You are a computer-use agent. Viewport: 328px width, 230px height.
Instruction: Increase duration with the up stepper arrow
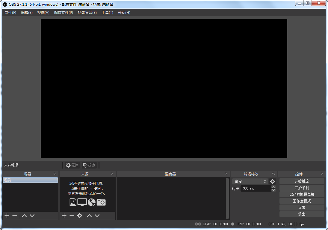273,187
